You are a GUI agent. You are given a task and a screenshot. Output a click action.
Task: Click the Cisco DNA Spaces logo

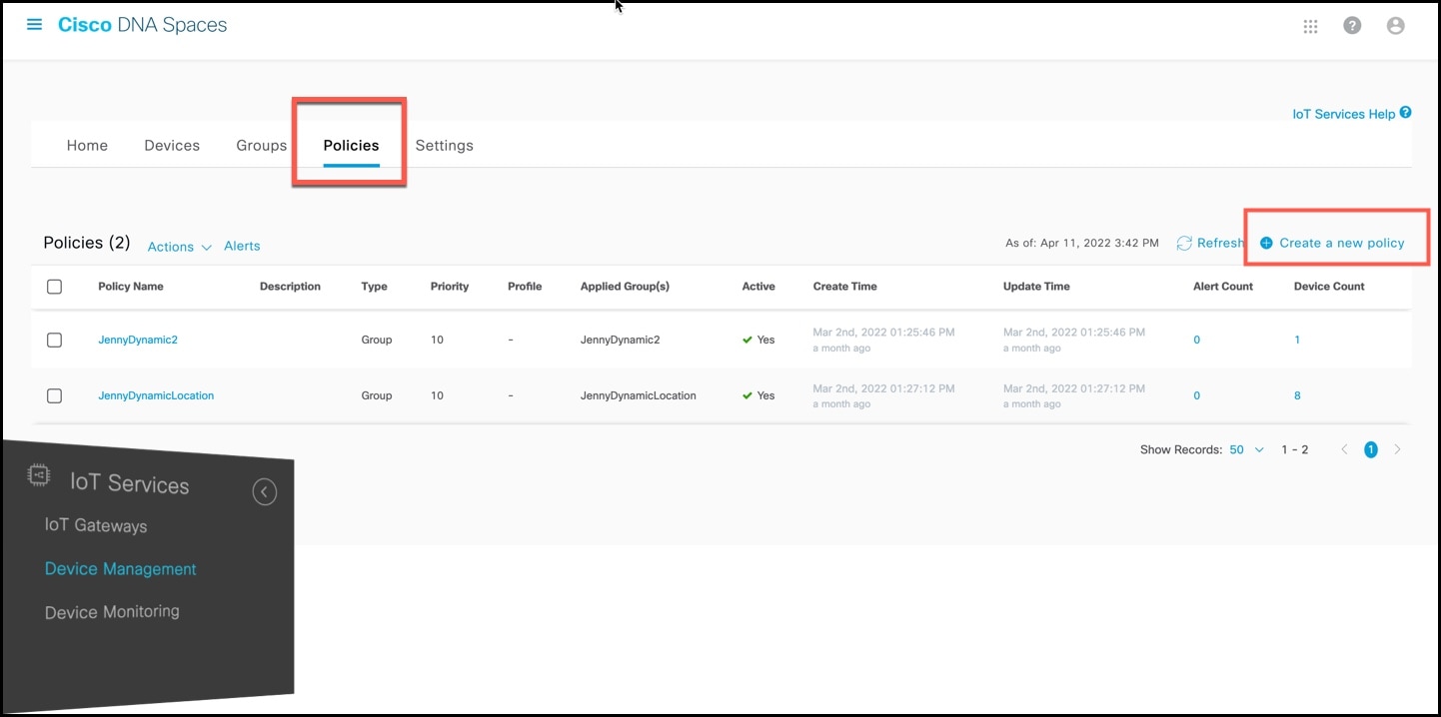(x=142, y=25)
